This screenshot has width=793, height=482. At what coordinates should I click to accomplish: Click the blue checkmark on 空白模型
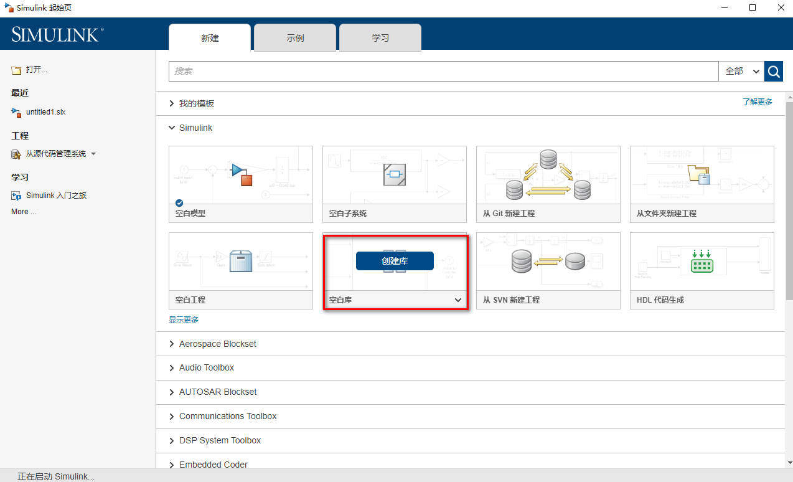179,202
